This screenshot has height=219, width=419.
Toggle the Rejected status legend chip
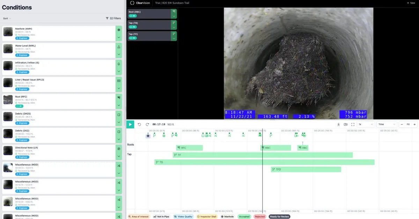click(260, 217)
